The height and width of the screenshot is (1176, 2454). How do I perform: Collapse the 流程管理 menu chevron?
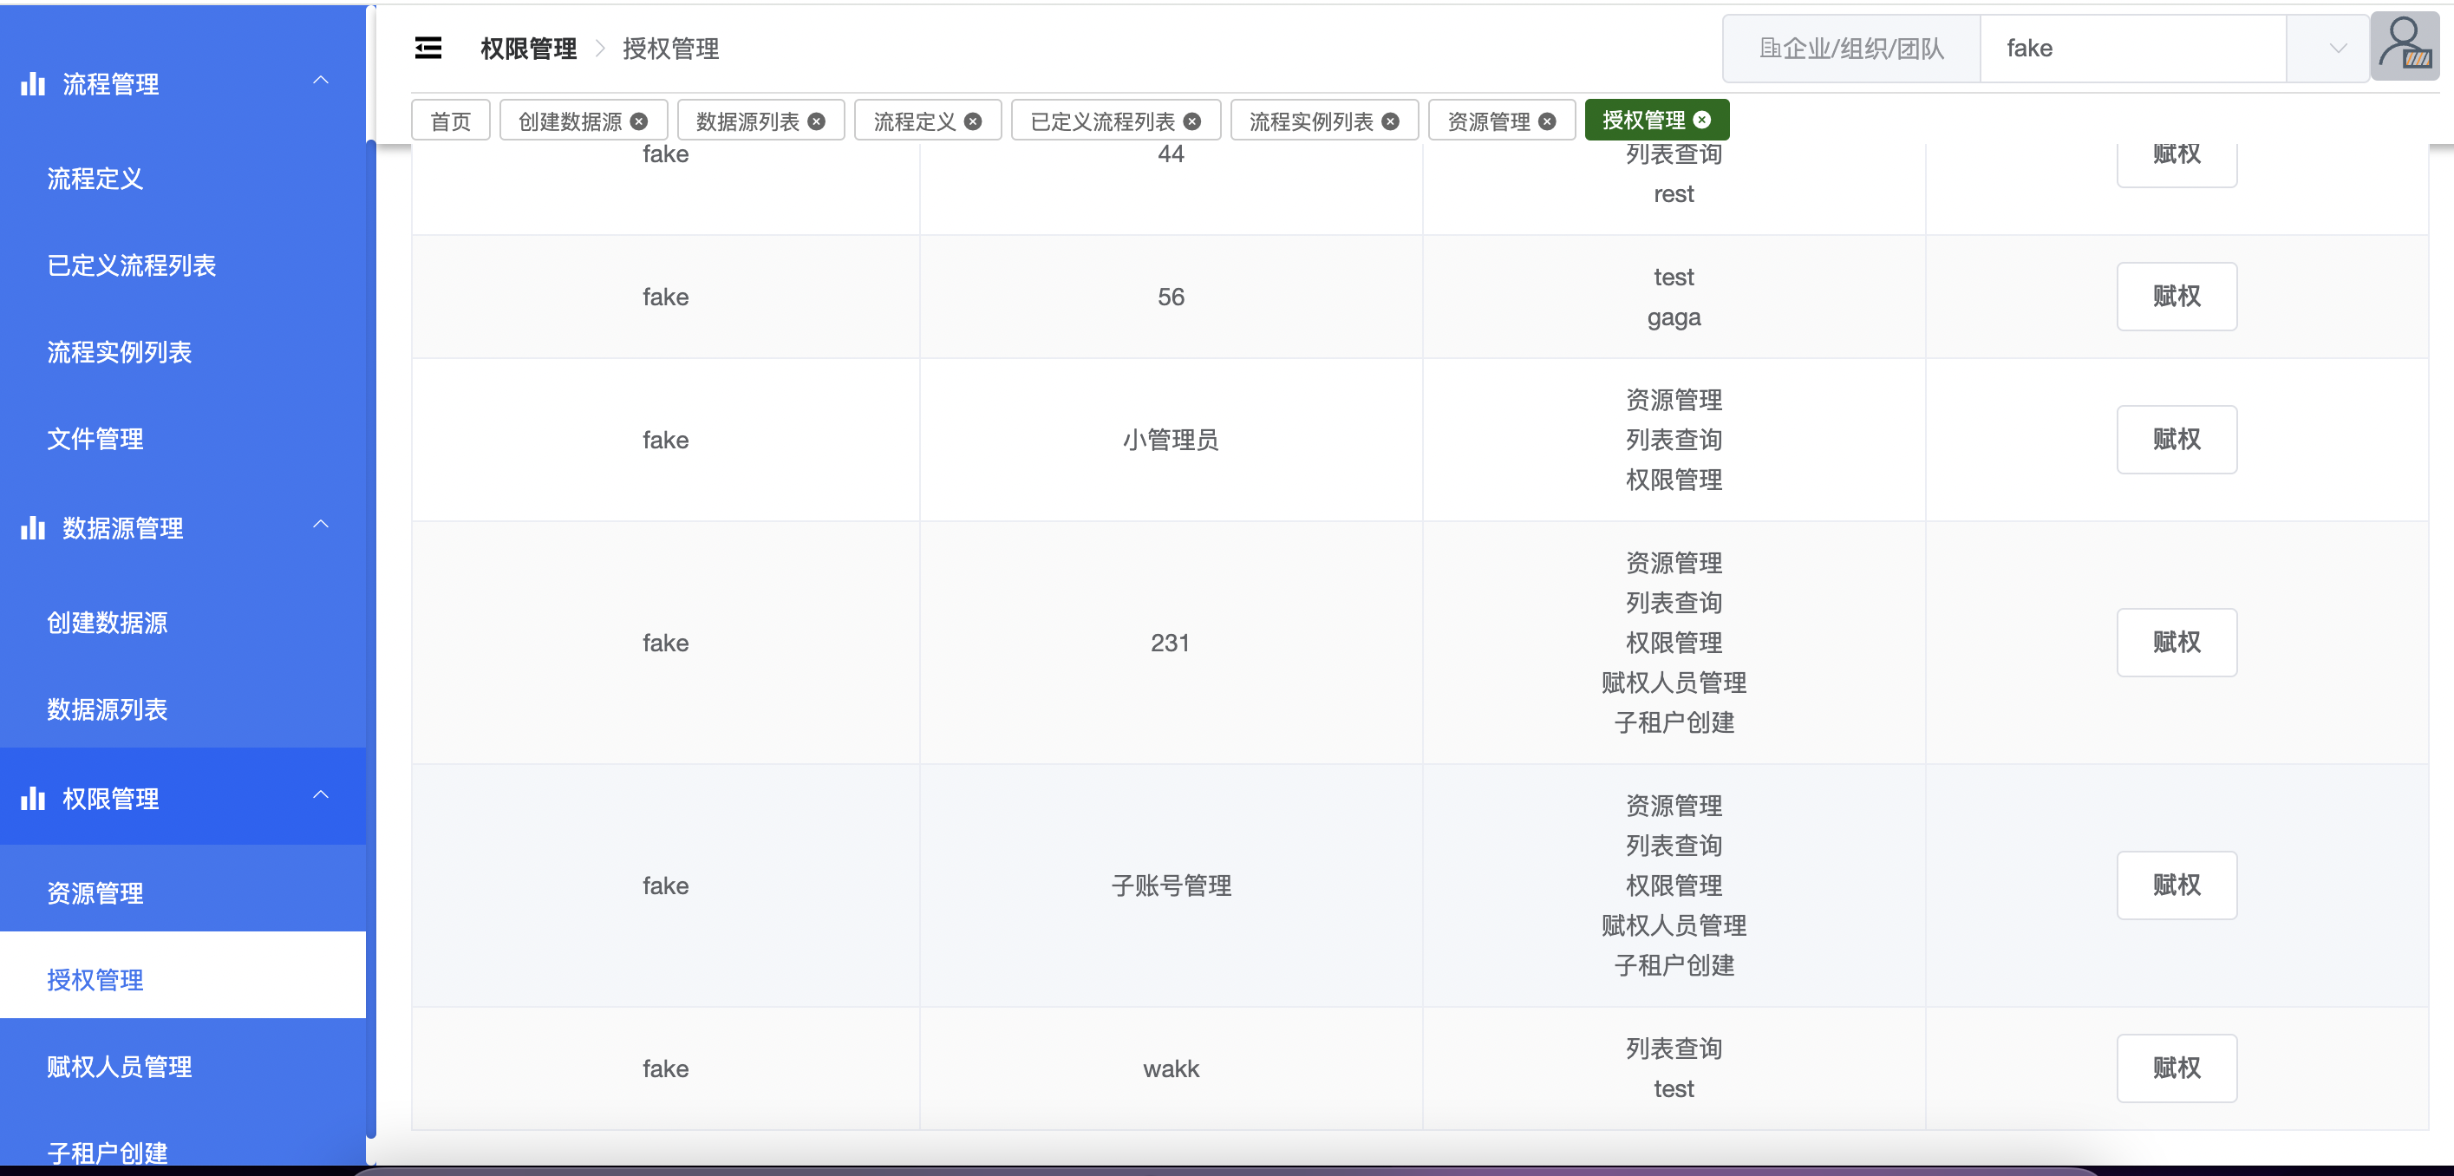point(321,80)
